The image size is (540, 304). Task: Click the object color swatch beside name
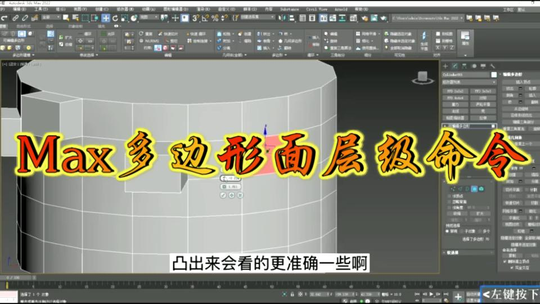[x=494, y=75]
